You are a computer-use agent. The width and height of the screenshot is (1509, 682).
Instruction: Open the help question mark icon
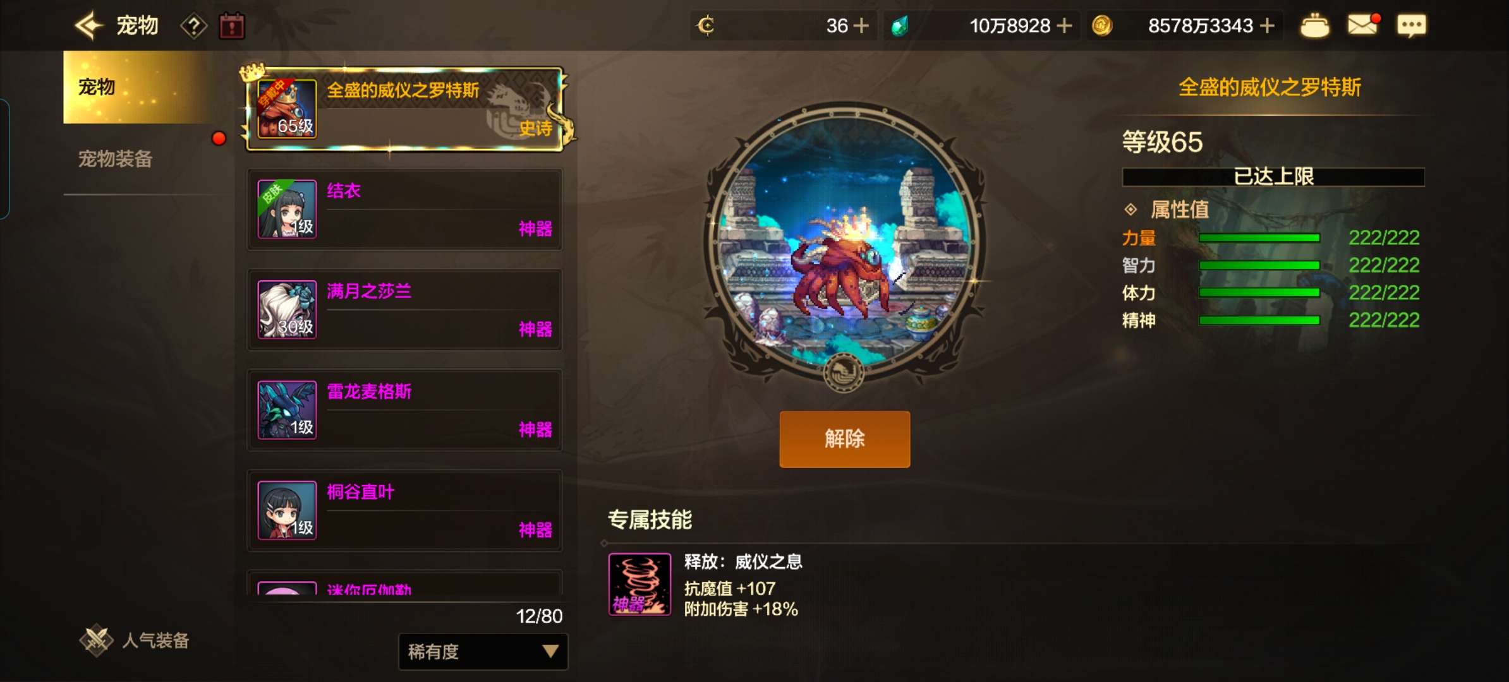pyautogui.click(x=194, y=27)
